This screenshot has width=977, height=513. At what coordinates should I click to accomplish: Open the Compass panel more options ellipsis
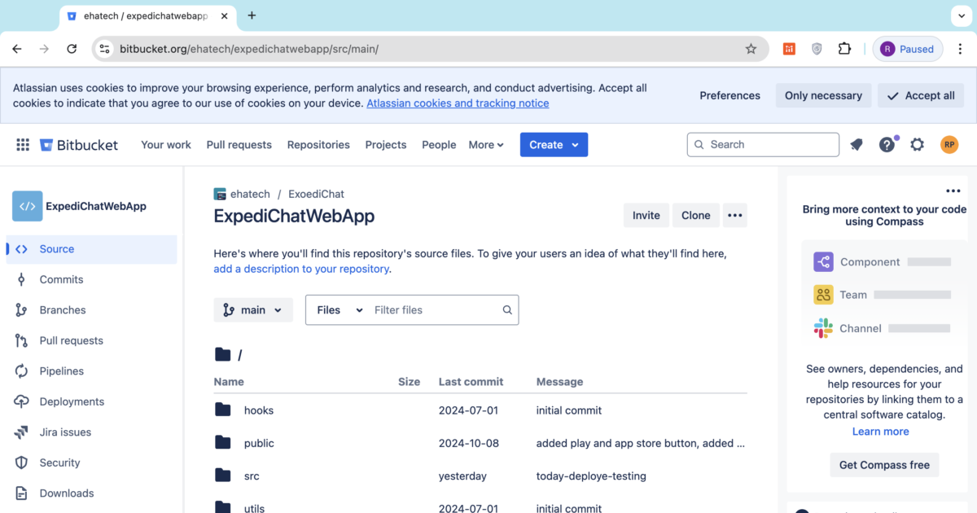[x=953, y=191]
